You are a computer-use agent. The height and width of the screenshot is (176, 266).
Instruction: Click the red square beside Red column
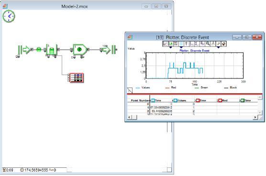point(220,100)
